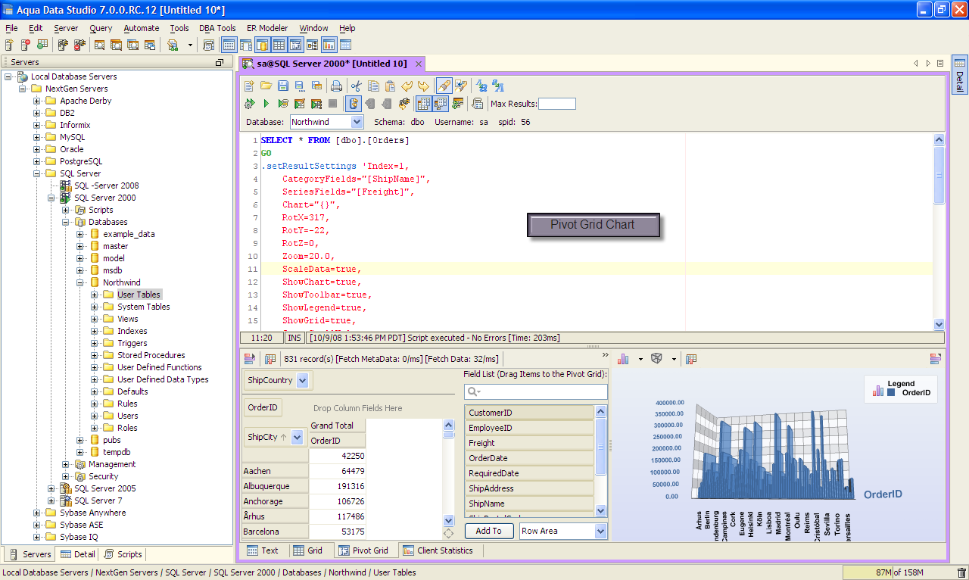This screenshot has height=580, width=969.
Task: Open the ShipCountry filter dropdown
Action: pyautogui.click(x=302, y=380)
